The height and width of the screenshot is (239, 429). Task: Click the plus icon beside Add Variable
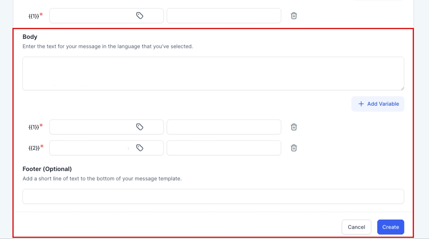361,104
